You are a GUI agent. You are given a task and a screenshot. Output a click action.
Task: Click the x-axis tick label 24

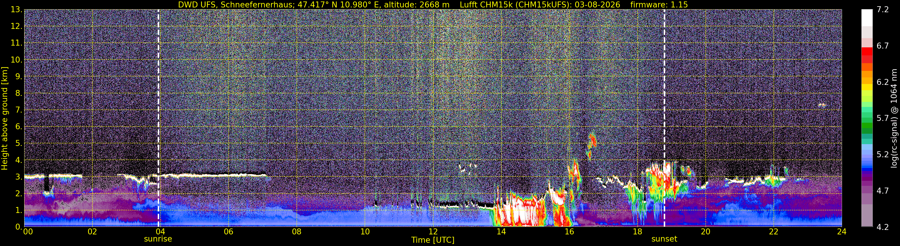pyautogui.click(x=842, y=232)
